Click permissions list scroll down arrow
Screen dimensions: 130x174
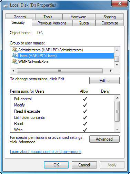tap(117, 130)
